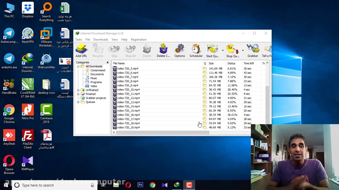The width and height of the screenshot is (339, 190).
Task: Click the Windows taskbar search box
Action: (38, 185)
